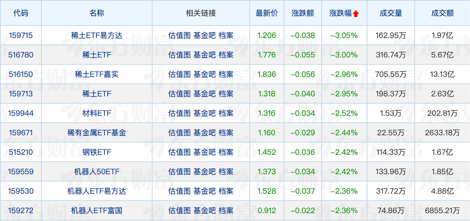The width and height of the screenshot is (470, 221).
Task: Open 档案 for 稀土ETF嘉实
Action: 226,74
